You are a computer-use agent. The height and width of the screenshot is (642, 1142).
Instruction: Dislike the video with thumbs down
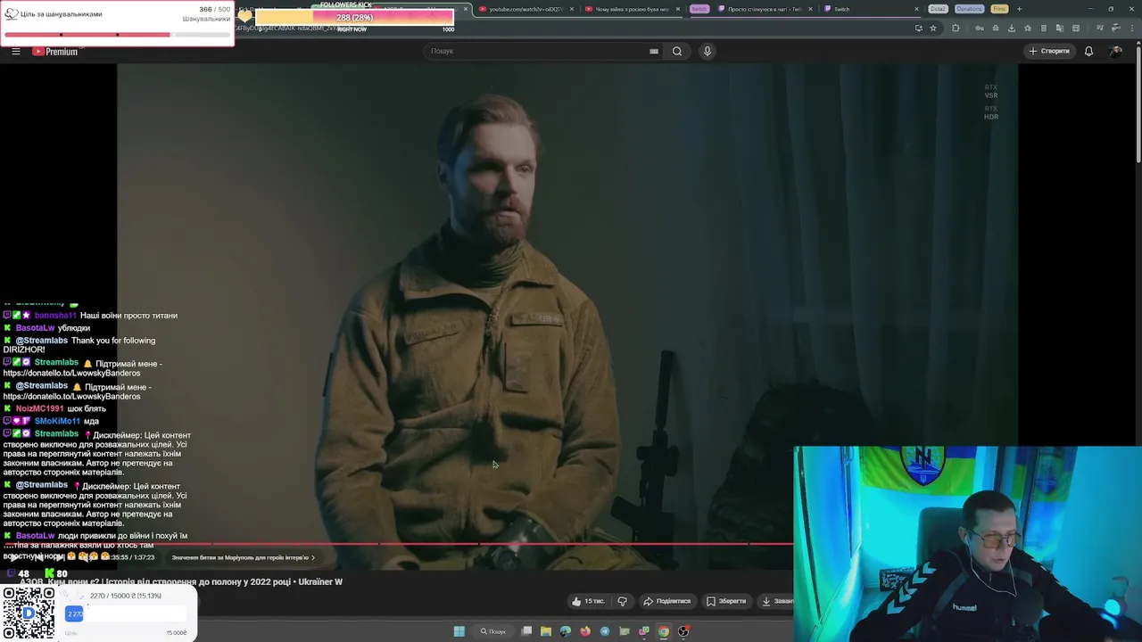coord(623,601)
